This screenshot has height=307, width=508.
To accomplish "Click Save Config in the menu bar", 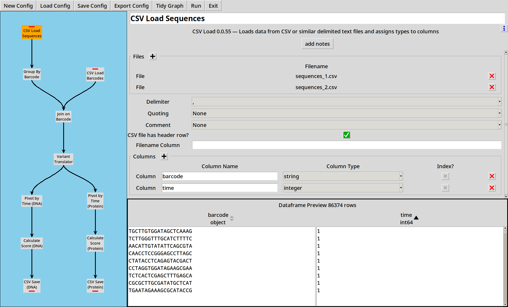I will (92, 6).
